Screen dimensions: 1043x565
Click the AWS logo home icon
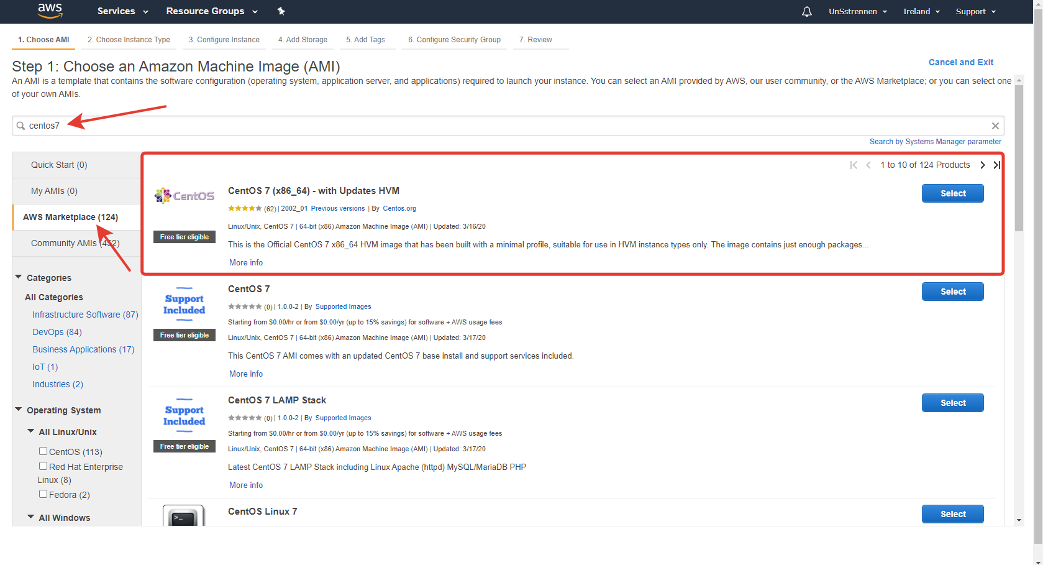50,11
